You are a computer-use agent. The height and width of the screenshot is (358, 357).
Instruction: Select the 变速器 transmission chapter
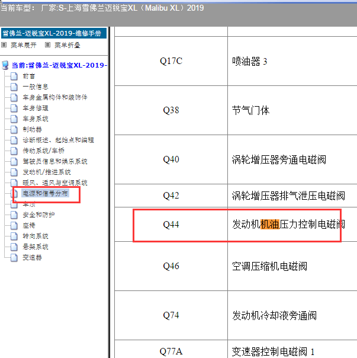pyautogui.click(x=32, y=258)
